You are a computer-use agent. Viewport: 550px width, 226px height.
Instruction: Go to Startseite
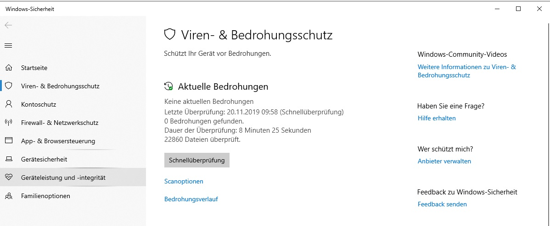[x=73, y=67]
